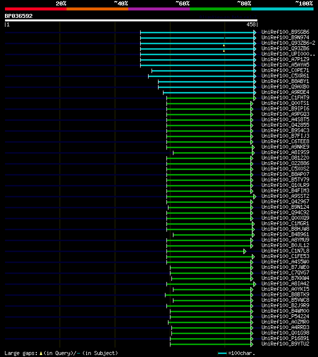Screen dimensions: 318x357
Task: Select the UniRef100_B9YTU2 label
Action: pos(285,344)
